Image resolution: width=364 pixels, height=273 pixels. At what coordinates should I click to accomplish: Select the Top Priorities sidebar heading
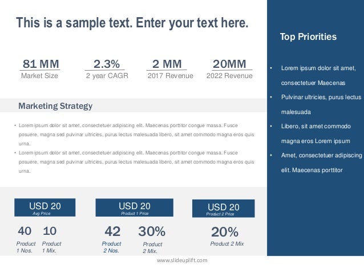pyautogui.click(x=308, y=36)
